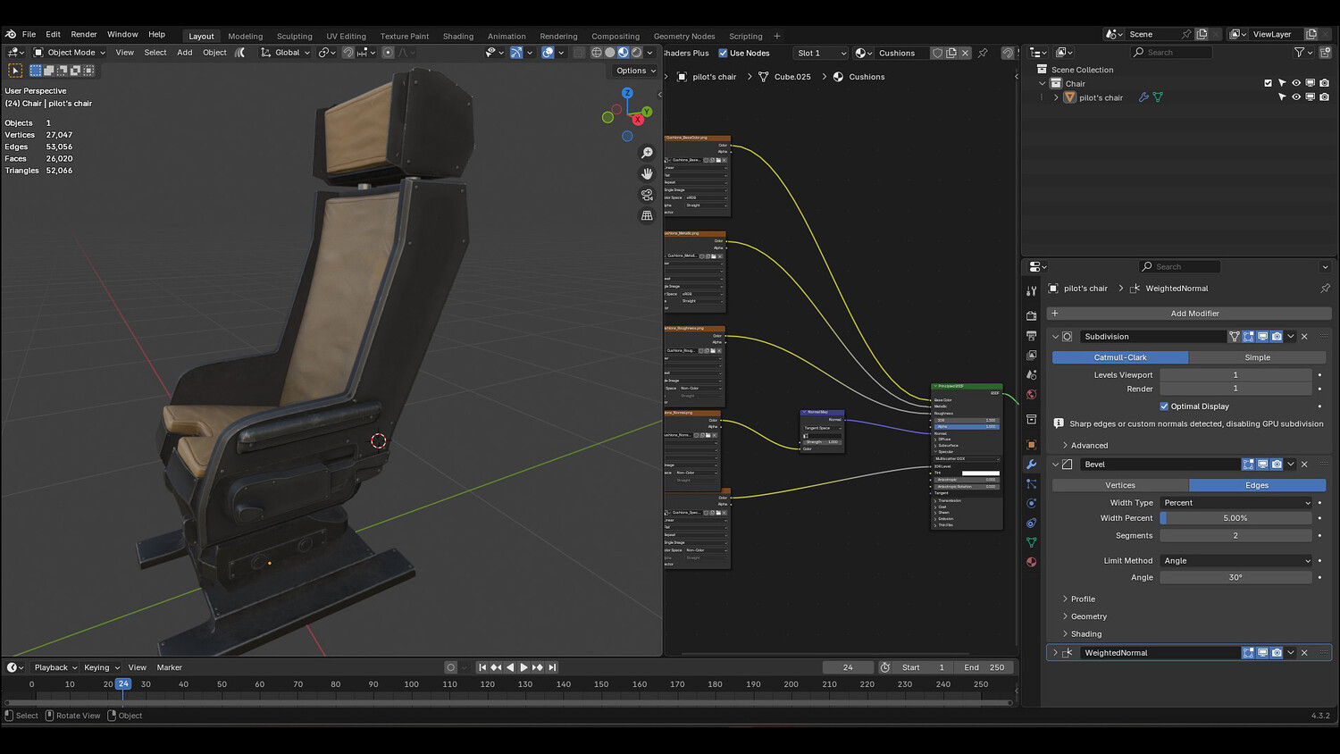Expand the Profile section of Bevel
This screenshot has height=754, width=1340.
tap(1083, 599)
